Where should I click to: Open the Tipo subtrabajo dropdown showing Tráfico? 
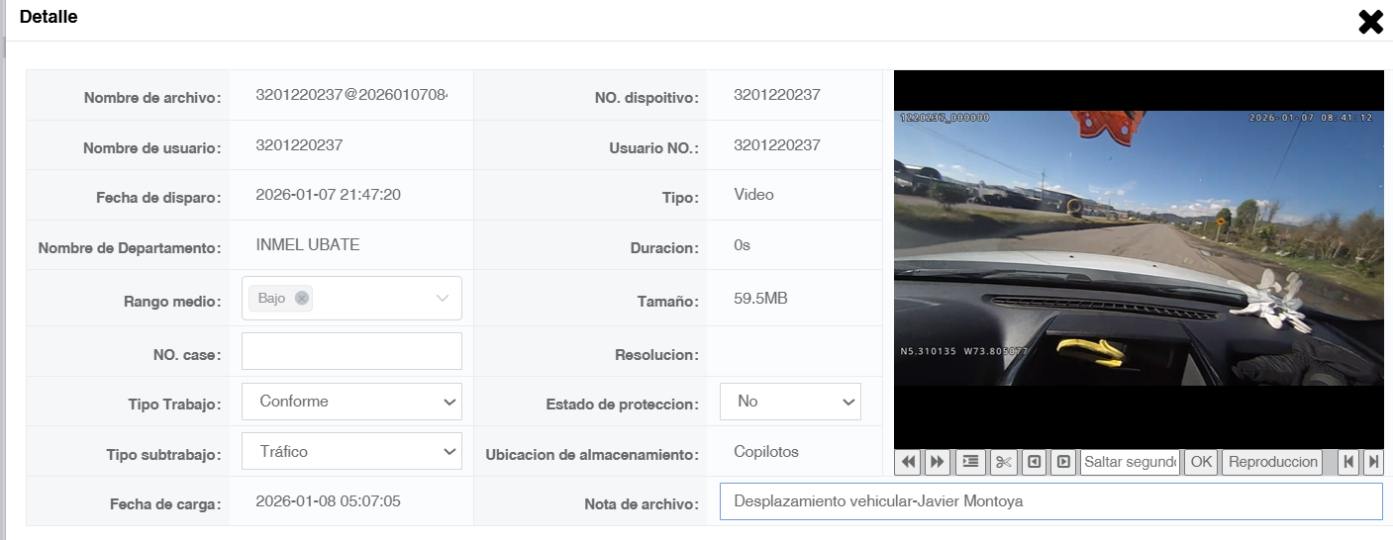351,452
